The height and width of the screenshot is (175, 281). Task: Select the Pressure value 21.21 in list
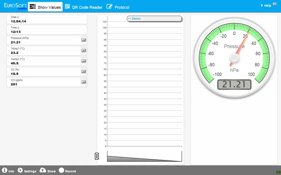click(x=15, y=42)
